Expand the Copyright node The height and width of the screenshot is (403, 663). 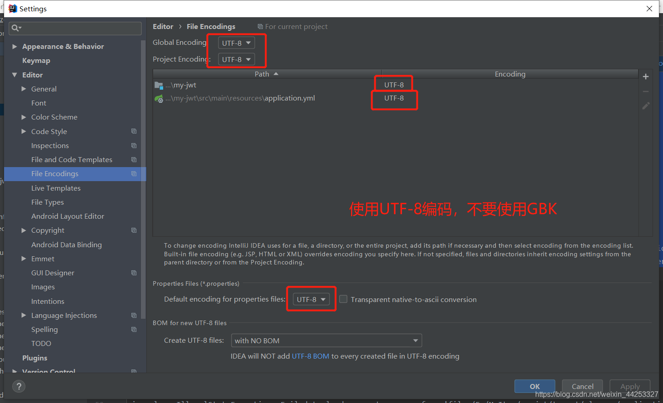(x=24, y=230)
